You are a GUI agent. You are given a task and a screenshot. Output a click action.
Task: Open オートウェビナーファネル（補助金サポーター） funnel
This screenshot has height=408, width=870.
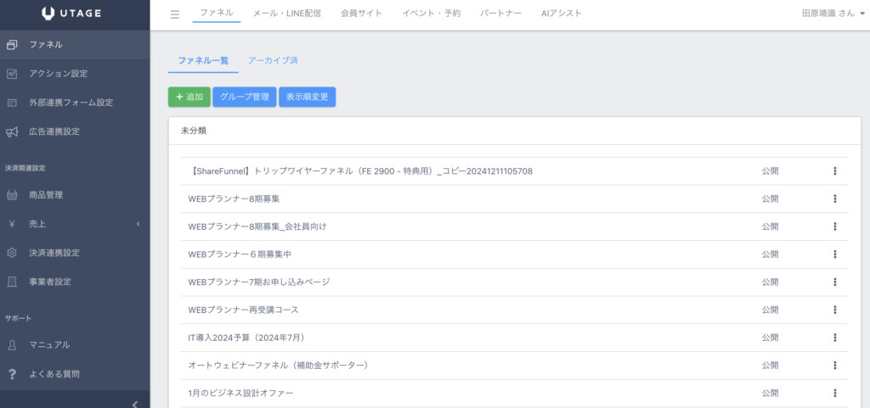[279, 366]
